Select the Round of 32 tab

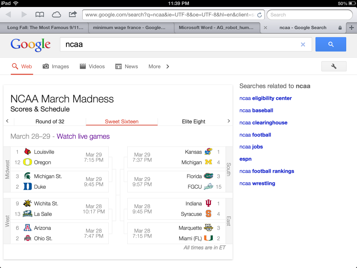(50, 121)
